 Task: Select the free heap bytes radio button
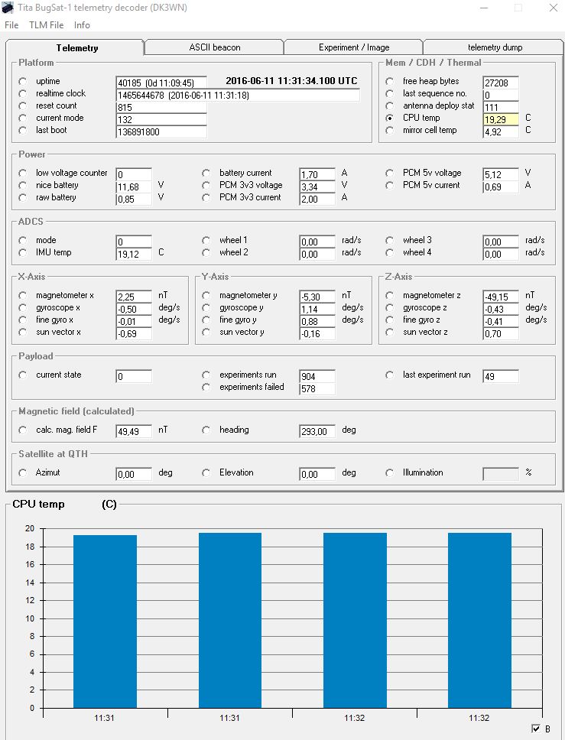(x=389, y=81)
